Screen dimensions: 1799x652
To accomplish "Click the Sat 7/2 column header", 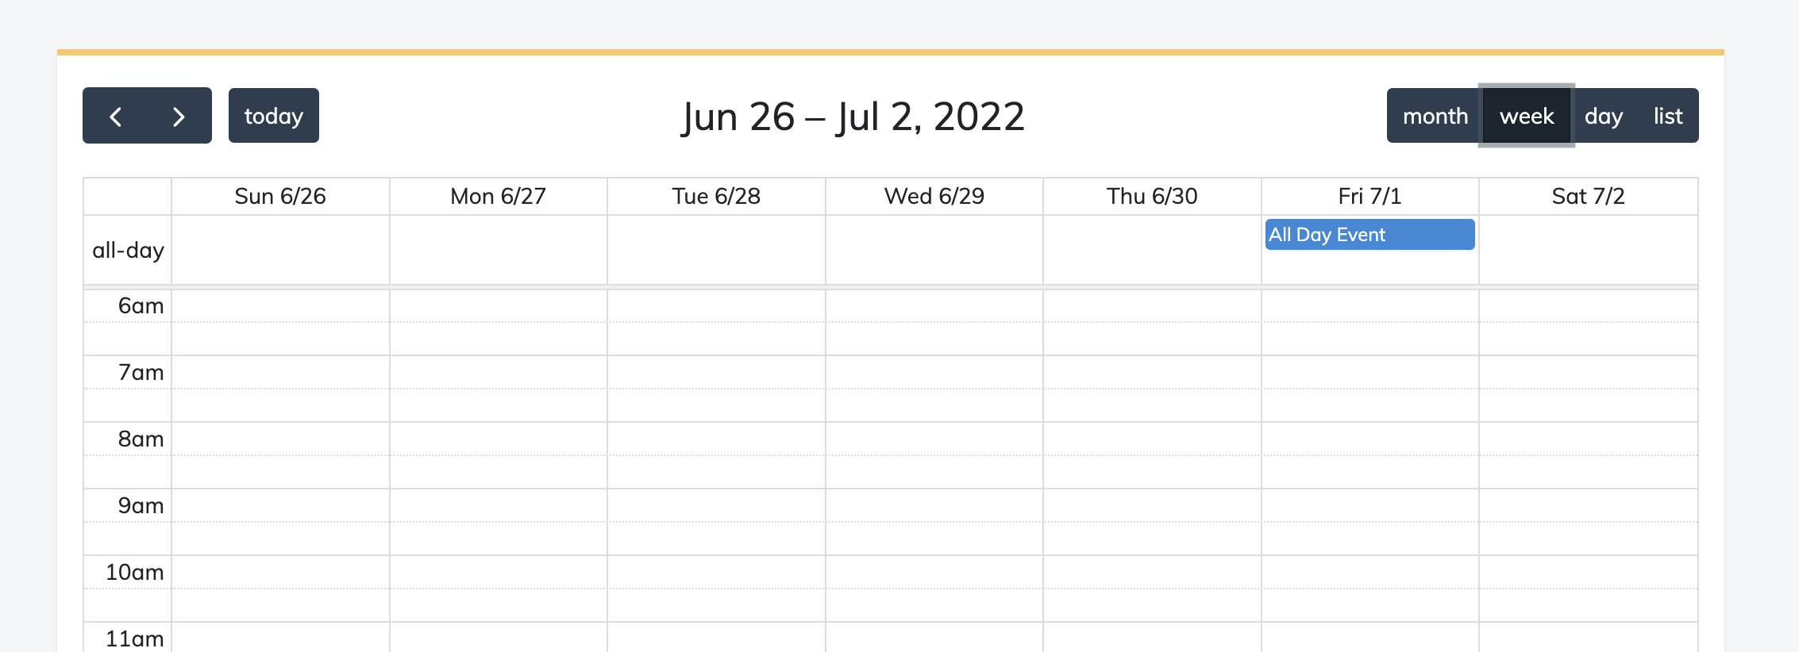I will [x=1588, y=196].
